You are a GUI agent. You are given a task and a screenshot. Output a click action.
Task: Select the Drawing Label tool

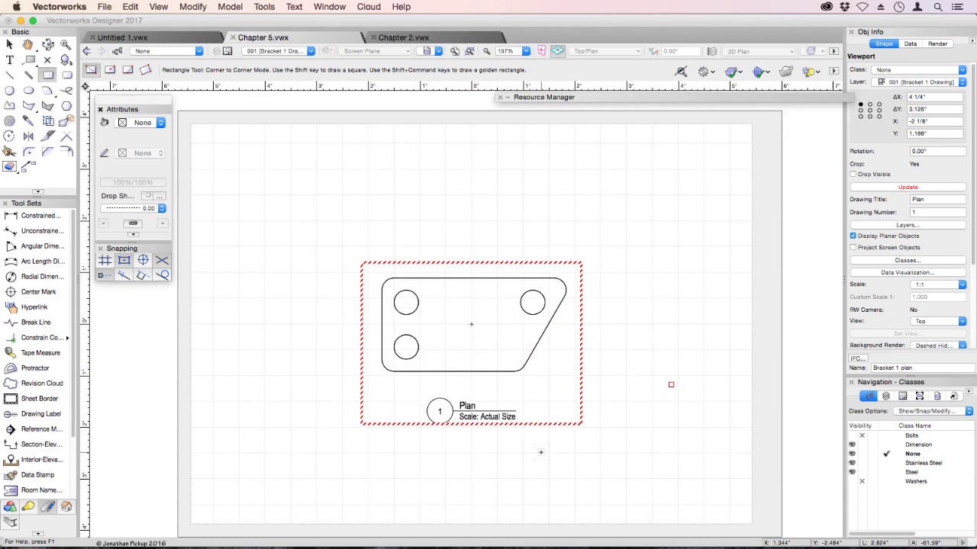click(36, 414)
